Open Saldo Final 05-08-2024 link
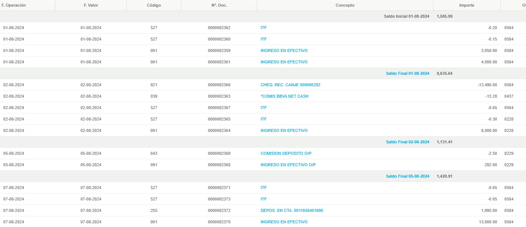 408,176
